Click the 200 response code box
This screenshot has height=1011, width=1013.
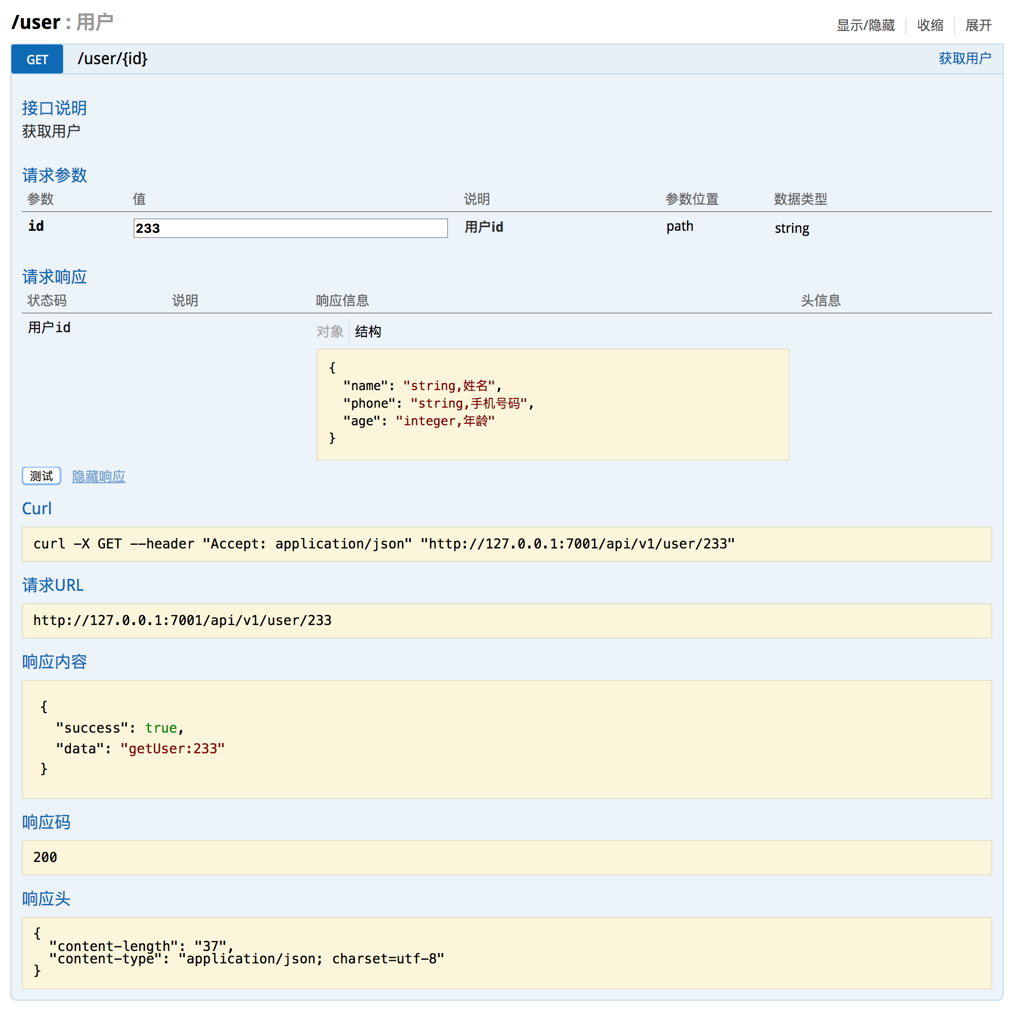506,857
